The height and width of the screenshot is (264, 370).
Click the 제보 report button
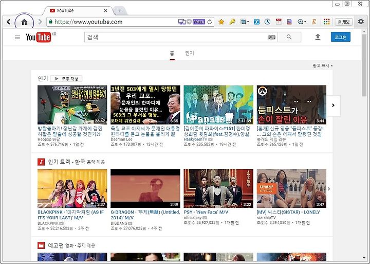(x=344, y=22)
